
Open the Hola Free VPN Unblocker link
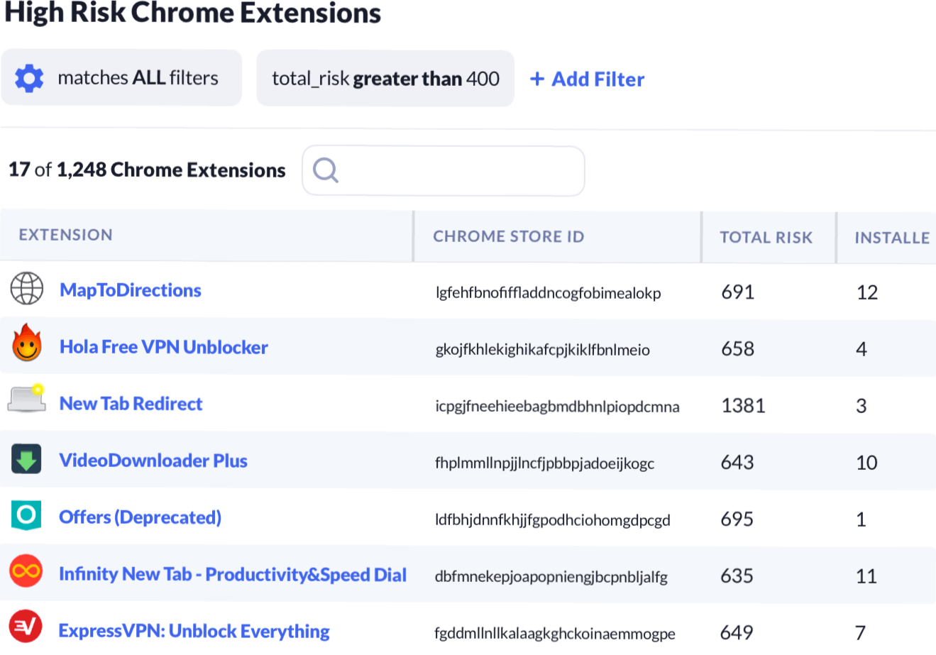(164, 347)
